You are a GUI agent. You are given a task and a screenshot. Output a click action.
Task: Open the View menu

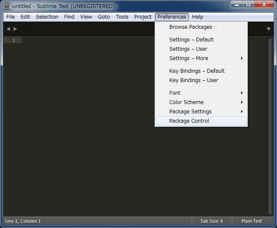point(86,17)
